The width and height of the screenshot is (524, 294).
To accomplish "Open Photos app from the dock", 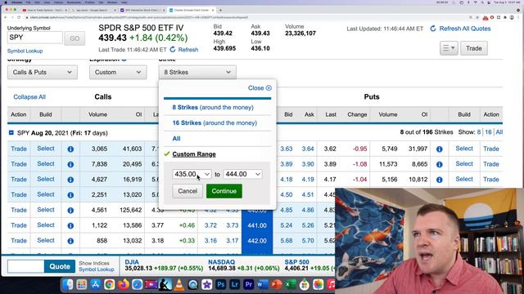I will 318,284.
